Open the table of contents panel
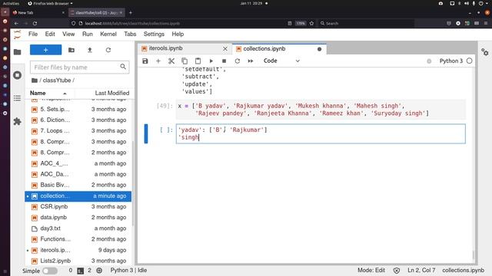Viewport: 492px width, 276px height. tap(17, 98)
